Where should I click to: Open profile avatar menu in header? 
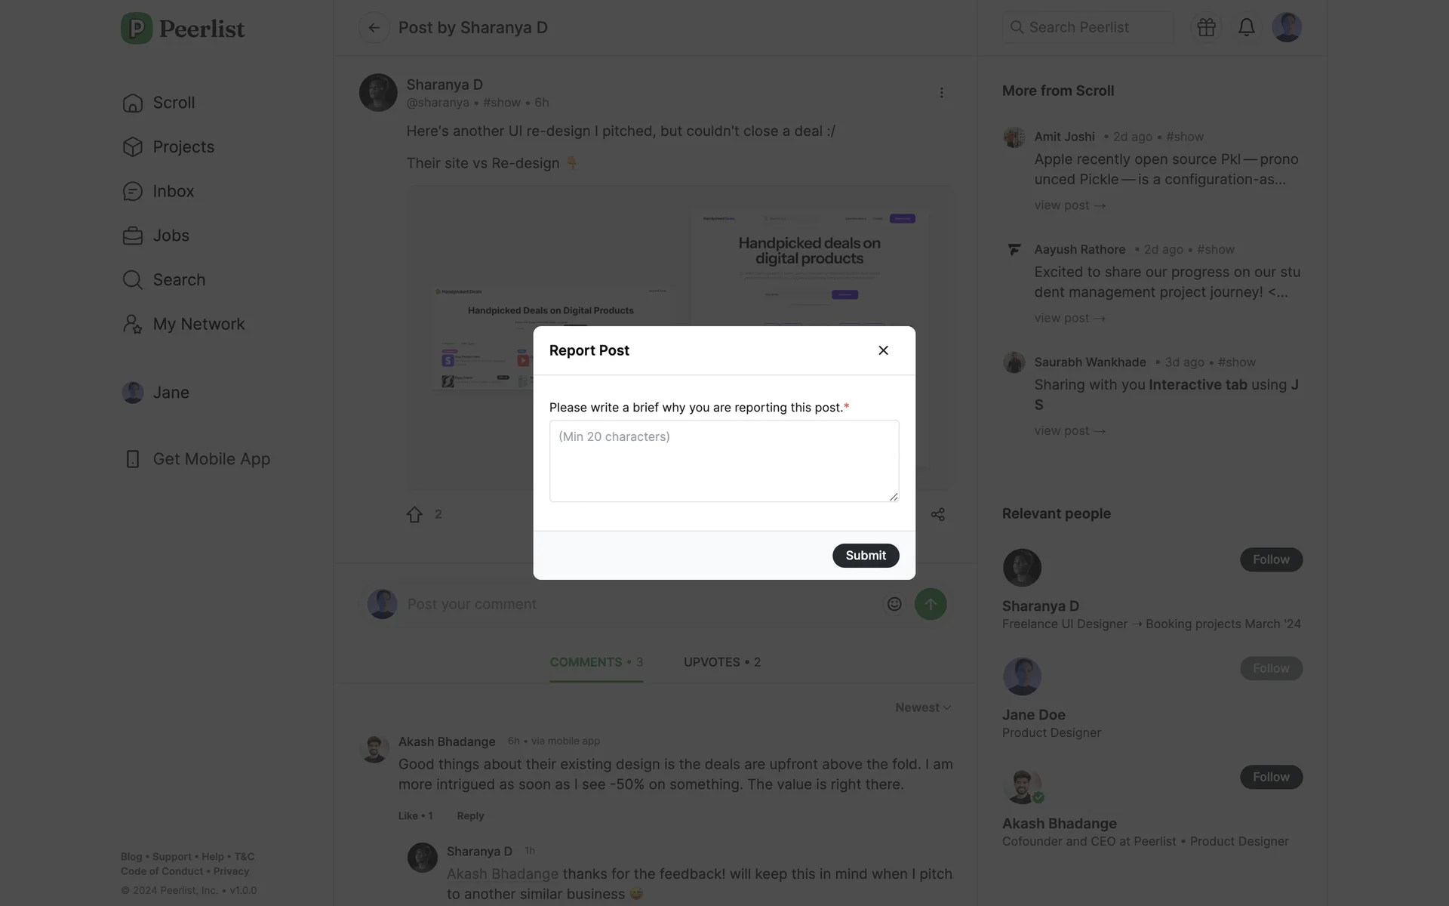1287,28
